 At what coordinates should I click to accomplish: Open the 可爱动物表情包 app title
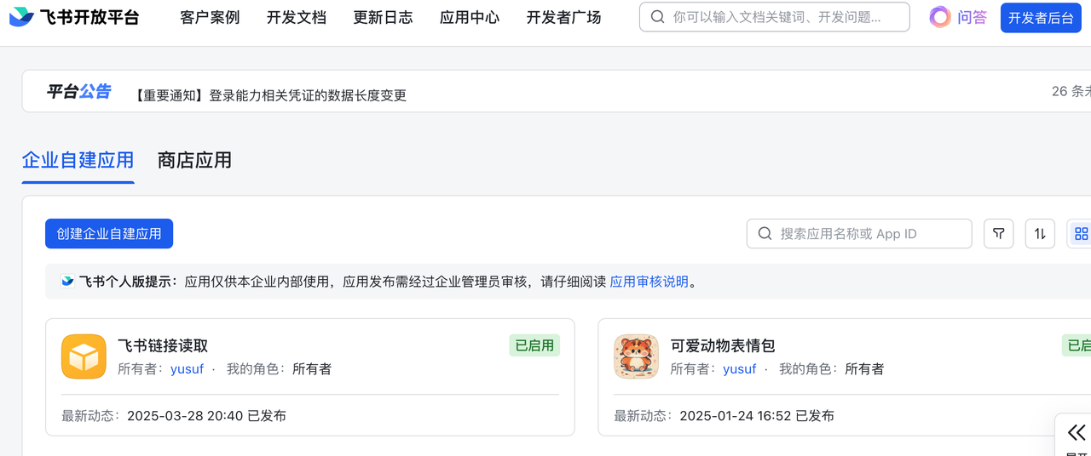(723, 346)
